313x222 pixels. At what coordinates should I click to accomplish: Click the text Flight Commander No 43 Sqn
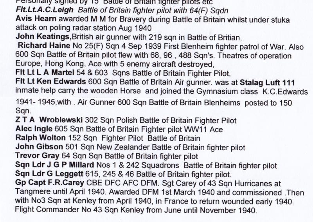click(63, 210)
